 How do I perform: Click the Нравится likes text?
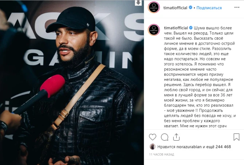tap(166, 147)
